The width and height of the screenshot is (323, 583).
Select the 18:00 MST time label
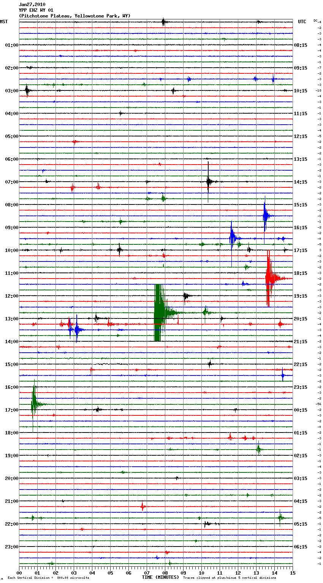12,433
